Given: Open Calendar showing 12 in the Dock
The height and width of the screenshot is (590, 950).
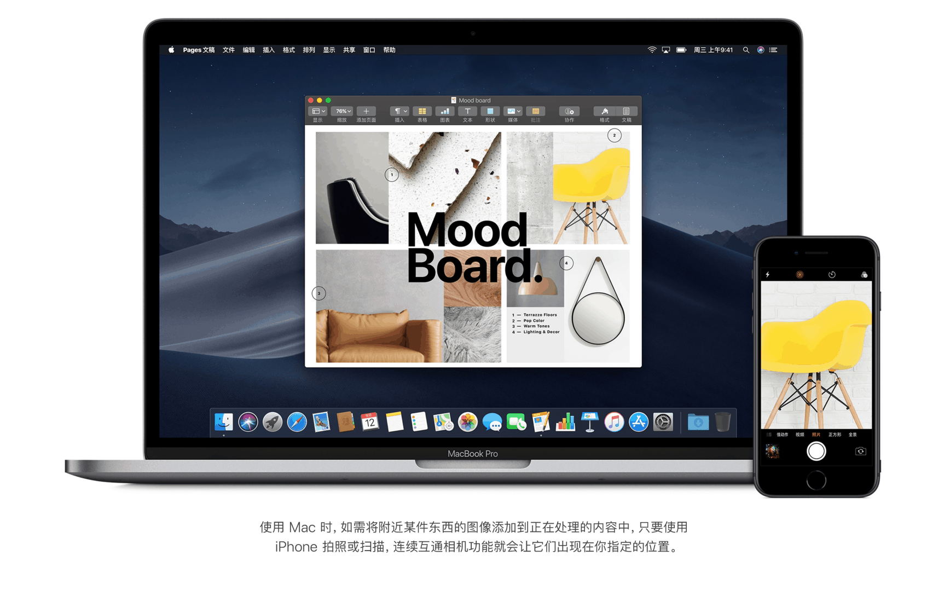Looking at the screenshot, I should tap(370, 422).
